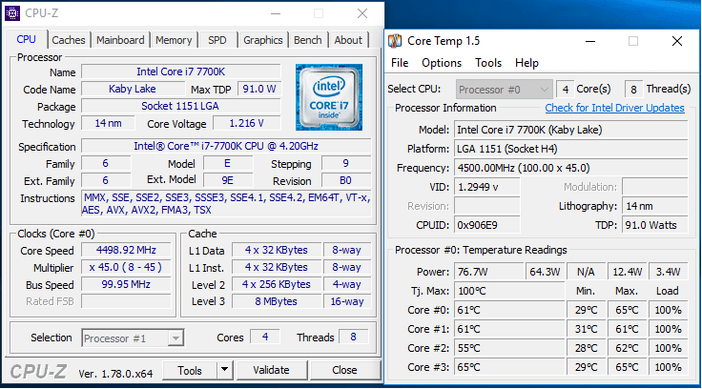Click the Threads count field in CPU-Z
This screenshot has width=702, height=389.
353,337
